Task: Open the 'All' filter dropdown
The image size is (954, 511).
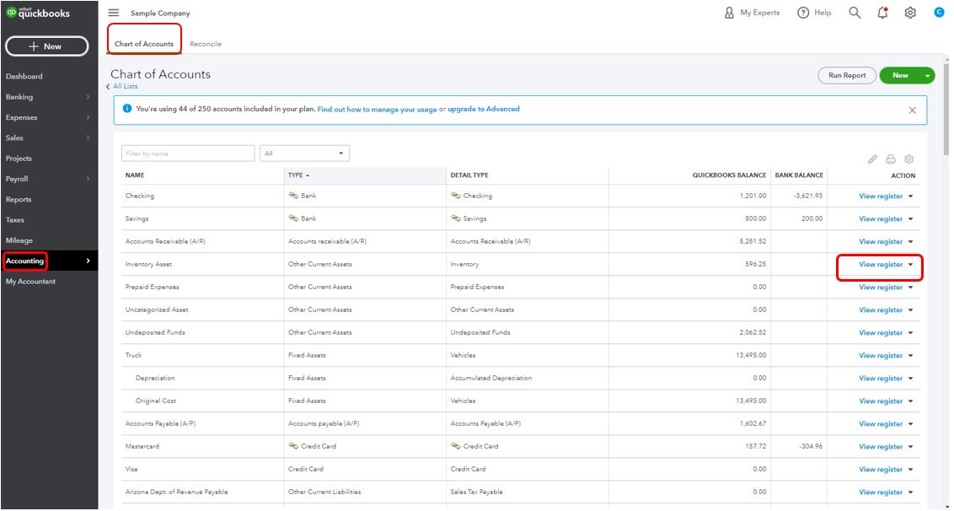Action: click(304, 153)
